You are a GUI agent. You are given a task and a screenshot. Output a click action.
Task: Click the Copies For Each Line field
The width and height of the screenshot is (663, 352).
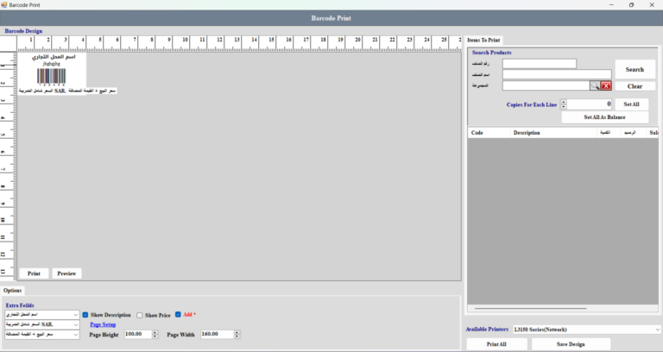(590, 104)
